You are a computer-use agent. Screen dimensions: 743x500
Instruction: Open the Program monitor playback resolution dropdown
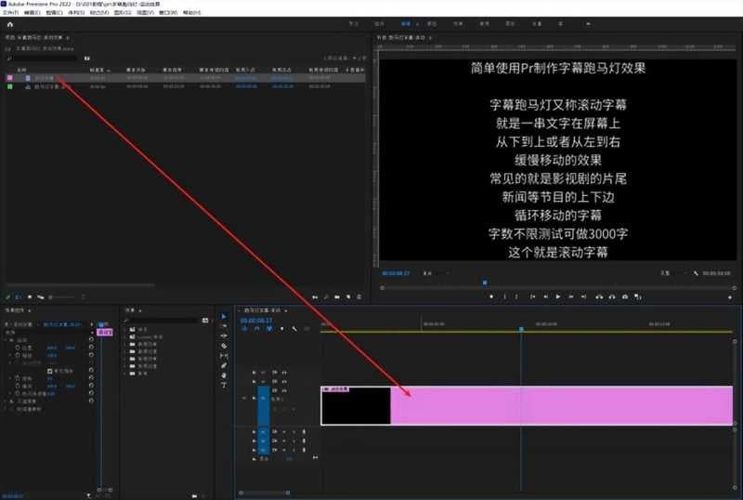(x=673, y=273)
